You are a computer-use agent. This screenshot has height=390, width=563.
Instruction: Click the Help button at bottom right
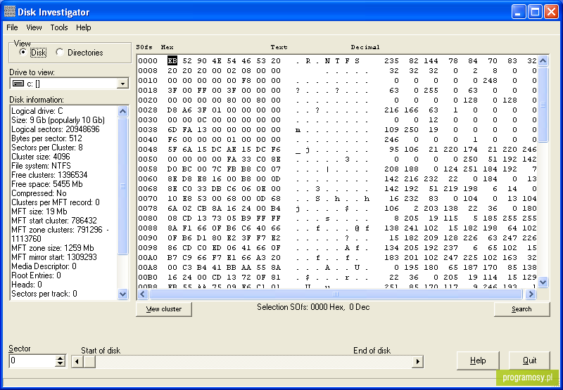[x=478, y=360]
